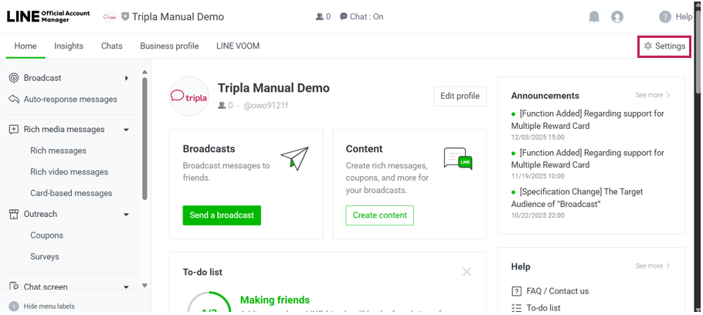Switch to the Insights tab
703x315 pixels.
pos(69,46)
